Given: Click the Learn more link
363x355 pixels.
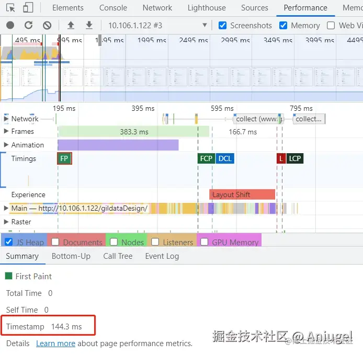Looking at the screenshot, I should point(55,343).
